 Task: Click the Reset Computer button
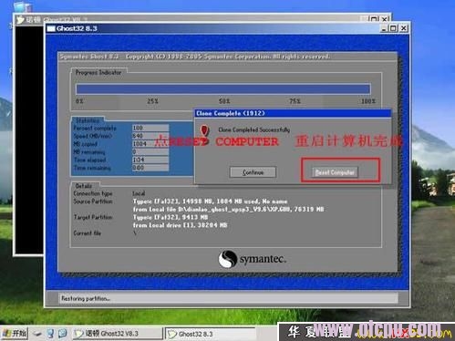(x=335, y=172)
